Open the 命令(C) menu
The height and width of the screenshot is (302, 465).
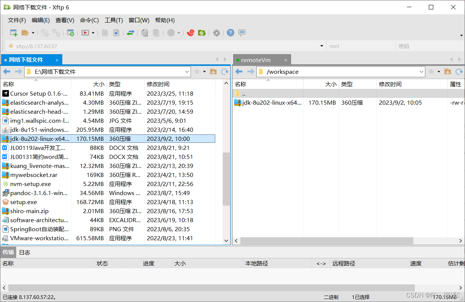[x=89, y=20]
